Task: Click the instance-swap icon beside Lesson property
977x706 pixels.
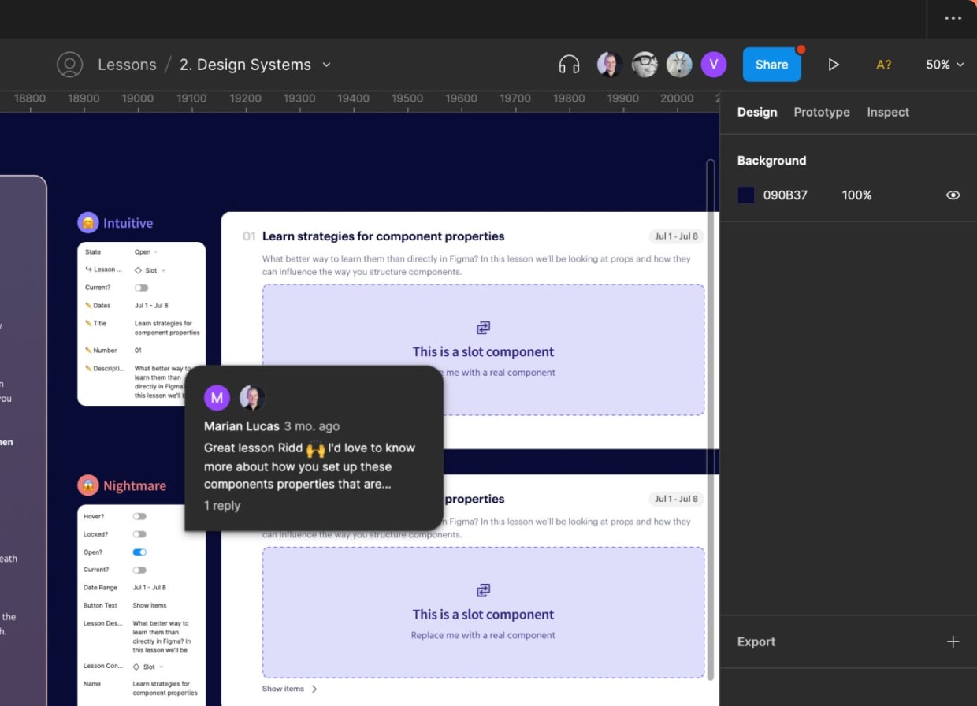Action: (x=88, y=269)
